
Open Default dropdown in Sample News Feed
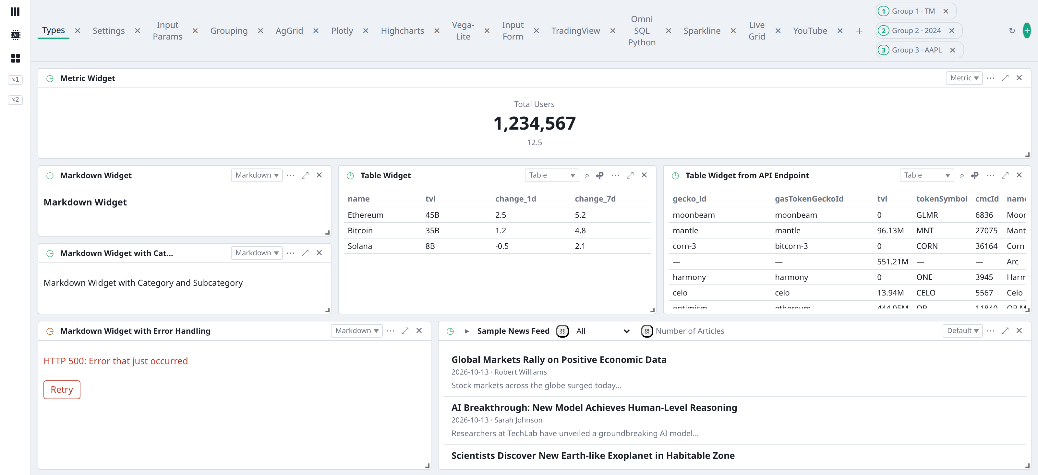tap(962, 330)
